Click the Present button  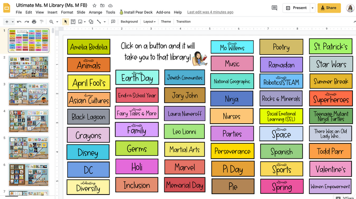pos(296,8)
